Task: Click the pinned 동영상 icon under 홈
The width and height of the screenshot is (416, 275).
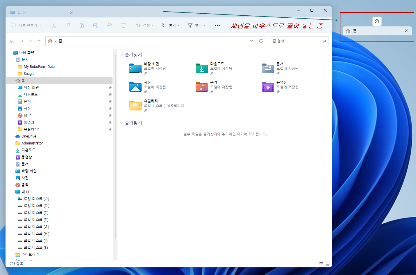Action: 20,122
